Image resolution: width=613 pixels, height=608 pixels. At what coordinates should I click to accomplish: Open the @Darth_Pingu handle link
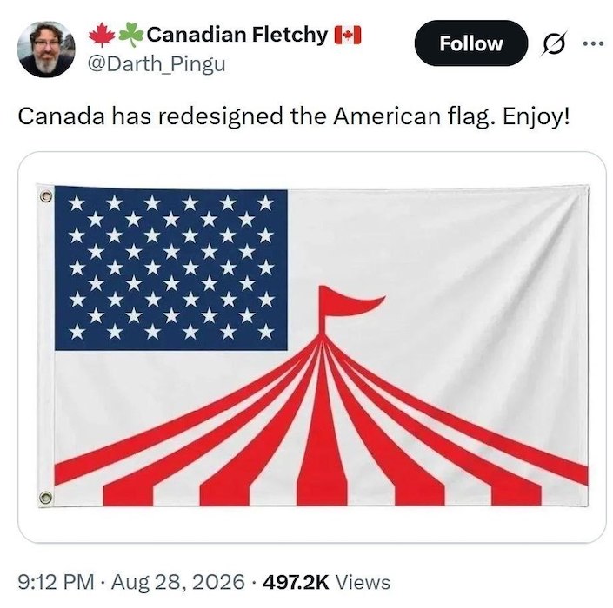pyautogui.click(x=157, y=64)
